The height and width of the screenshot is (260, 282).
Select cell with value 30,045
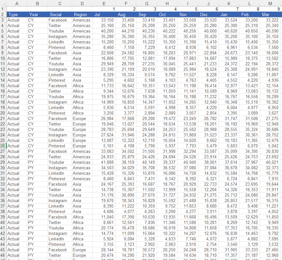[x=167, y=64]
